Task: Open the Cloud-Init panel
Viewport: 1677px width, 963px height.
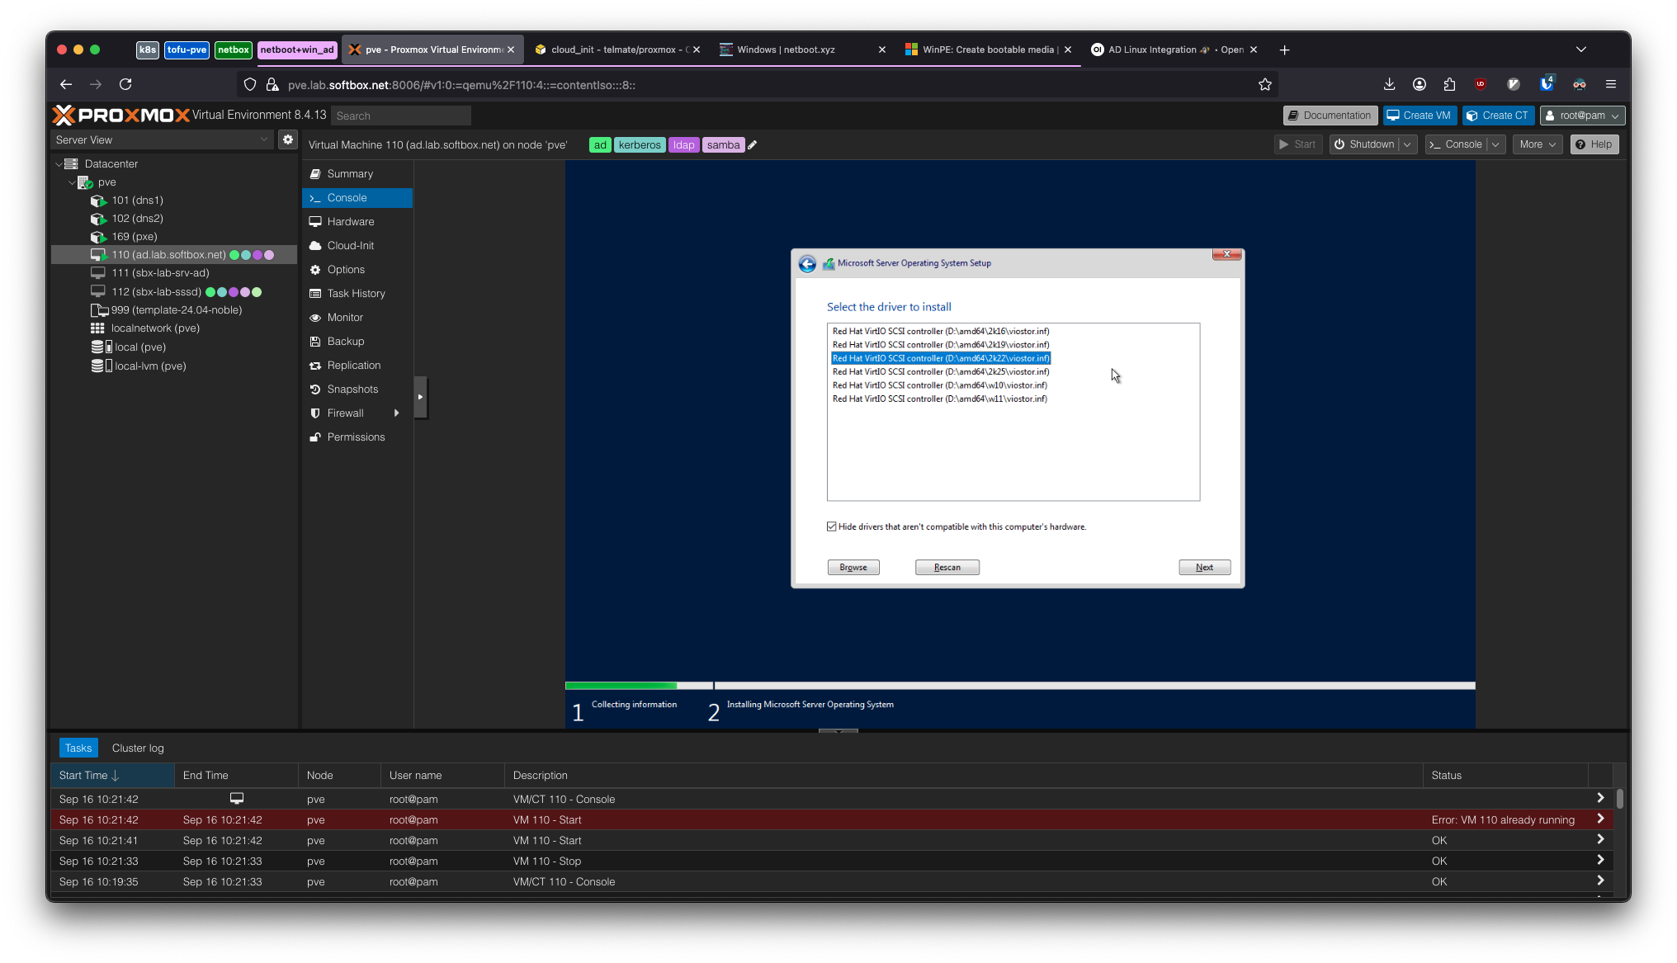Action: (x=351, y=245)
